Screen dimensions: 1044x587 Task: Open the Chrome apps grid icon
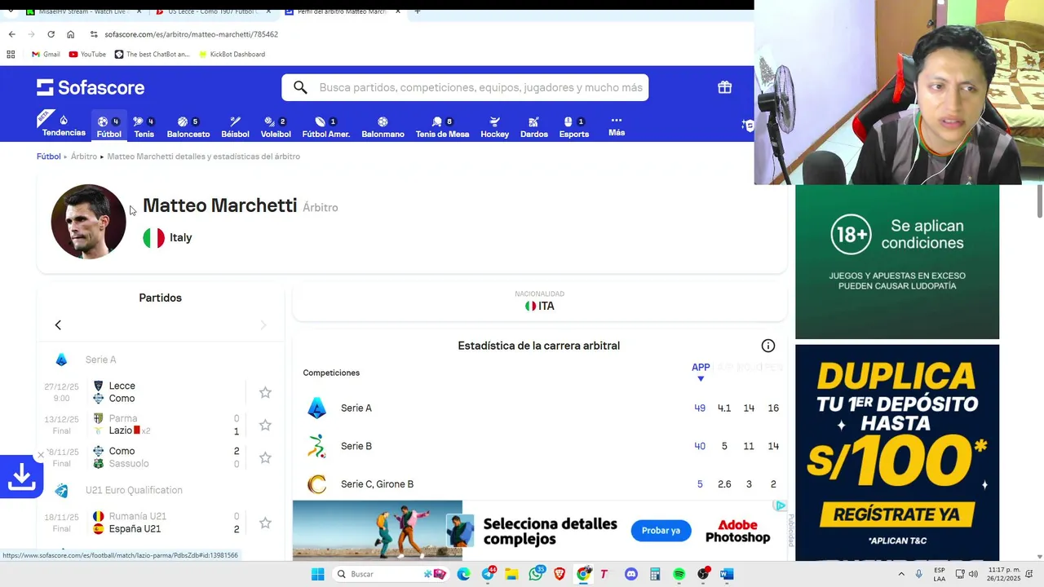pyautogui.click(x=11, y=55)
